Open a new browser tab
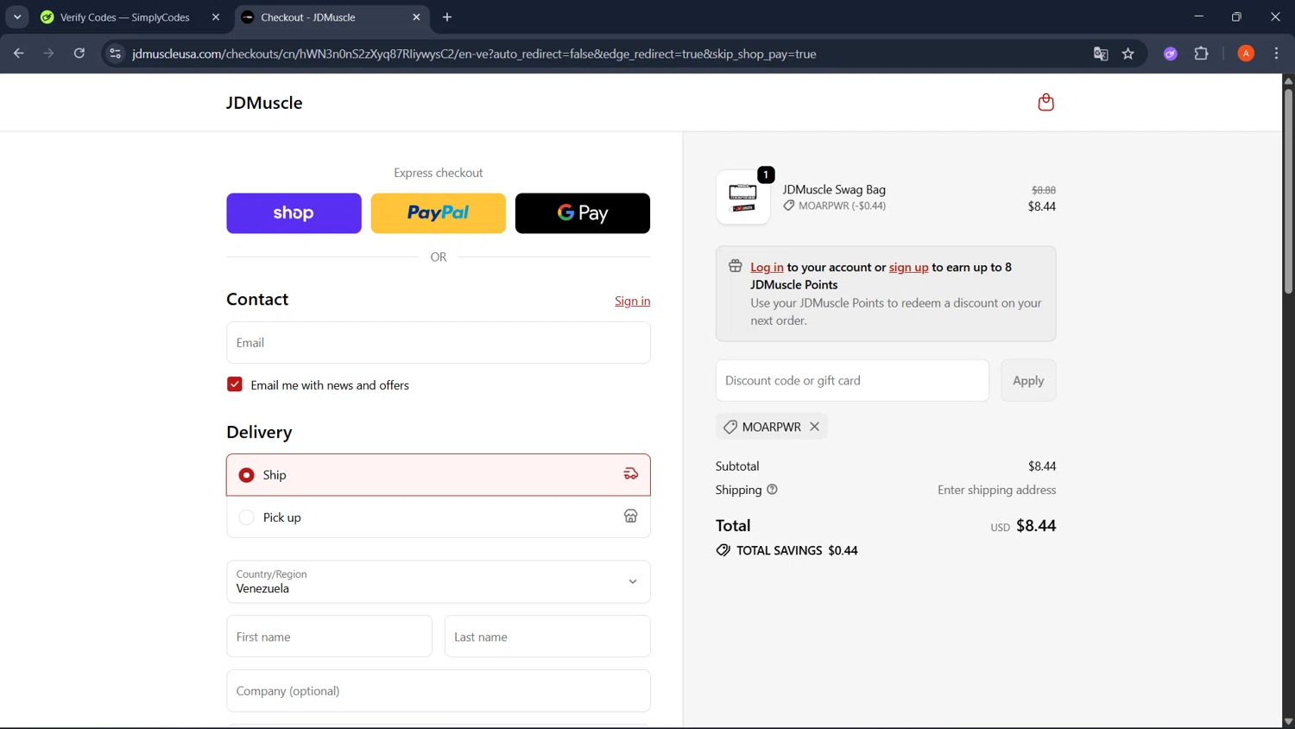1295x729 pixels. pyautogui.click(x=447, y=17)
